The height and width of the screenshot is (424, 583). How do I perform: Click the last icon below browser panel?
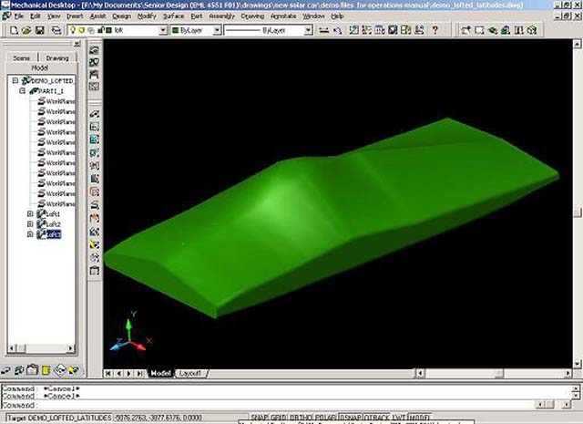point(74,370)
